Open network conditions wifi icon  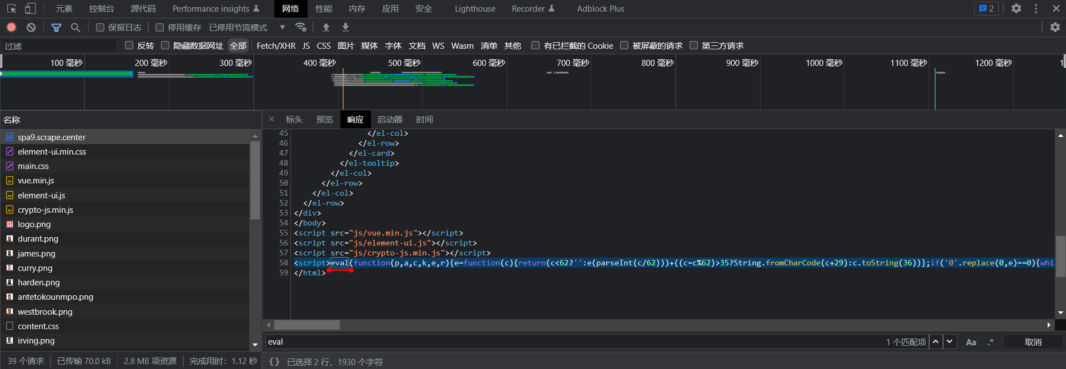point(301,27)
